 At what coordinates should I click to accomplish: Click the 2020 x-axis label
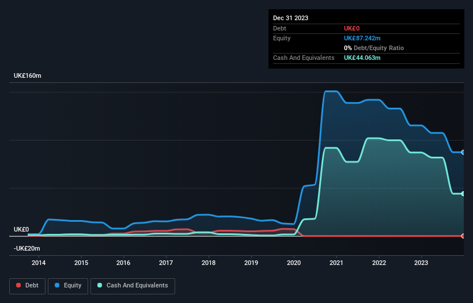coord(294,263)
